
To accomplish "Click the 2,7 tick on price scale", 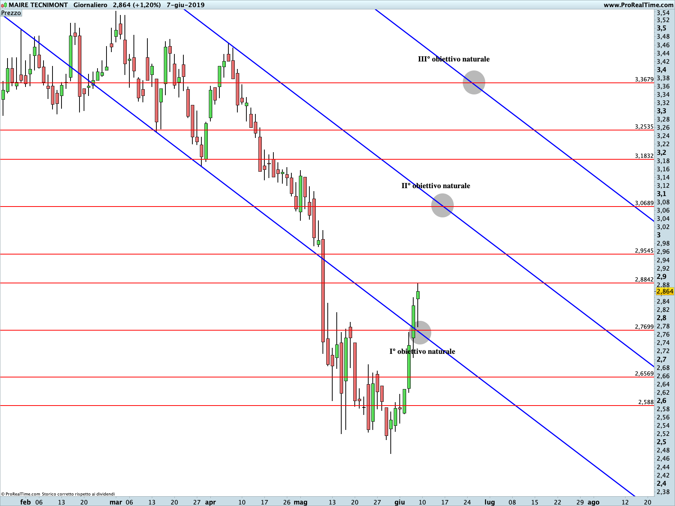I will 661,359.
